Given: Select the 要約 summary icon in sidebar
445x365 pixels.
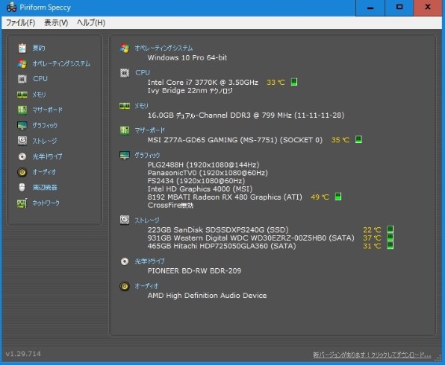Looking at the screenshot, I should tap(22, 48).
